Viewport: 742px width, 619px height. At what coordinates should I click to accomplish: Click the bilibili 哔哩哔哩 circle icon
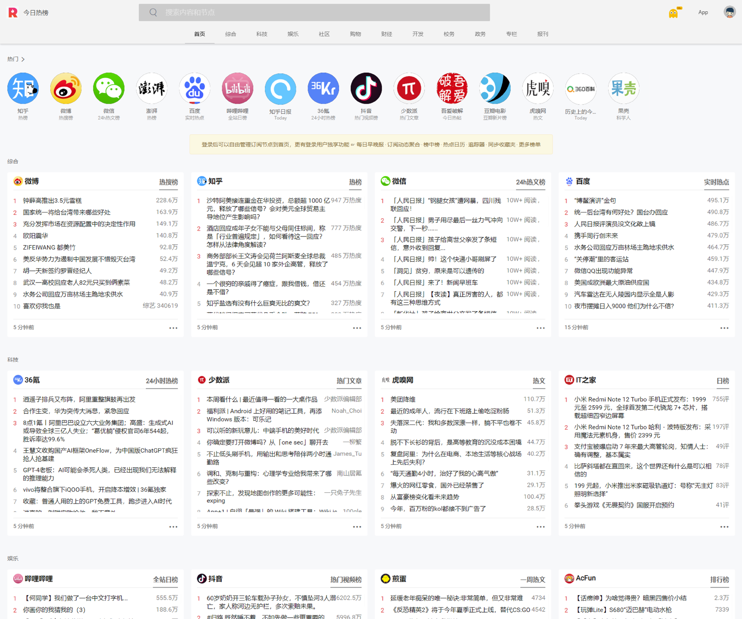[237, 89]
